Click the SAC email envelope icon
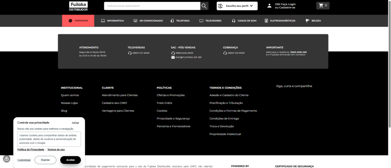Viewport: 391px width, 168px height. coord(173,57)
